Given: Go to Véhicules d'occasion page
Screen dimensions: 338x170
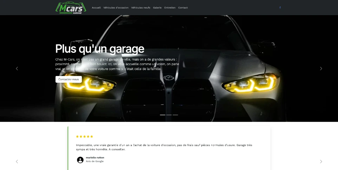Looking at the screenshot, I should pyautogui.click(x=116, y=7).
